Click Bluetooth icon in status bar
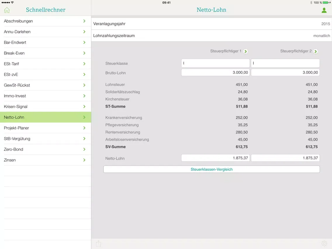This screenshot has width=332, height=249. tap(311, 3)
